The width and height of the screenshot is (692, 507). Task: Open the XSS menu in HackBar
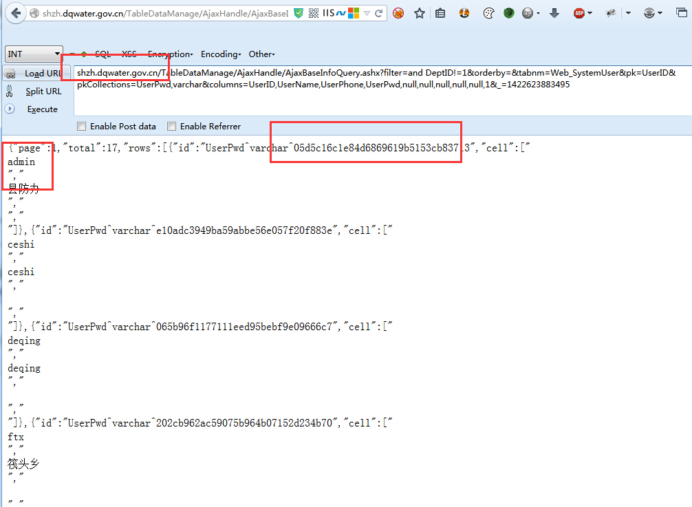pyautogui.click(x=129, y=54)
